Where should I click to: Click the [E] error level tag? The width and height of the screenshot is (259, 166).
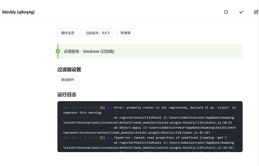(102, 138)
